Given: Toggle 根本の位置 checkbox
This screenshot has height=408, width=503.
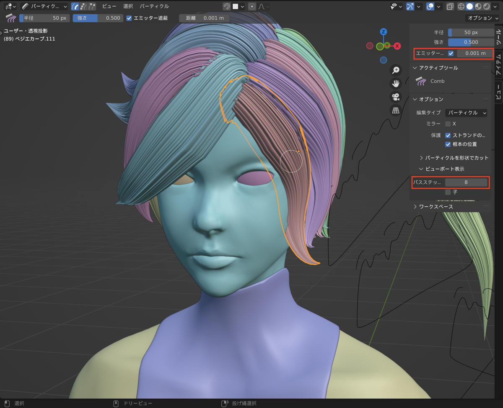Looking at the screenshot, I should (448, 144).
